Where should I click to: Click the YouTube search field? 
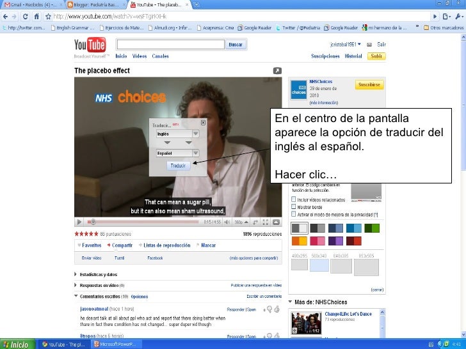(x=170, y=45)
